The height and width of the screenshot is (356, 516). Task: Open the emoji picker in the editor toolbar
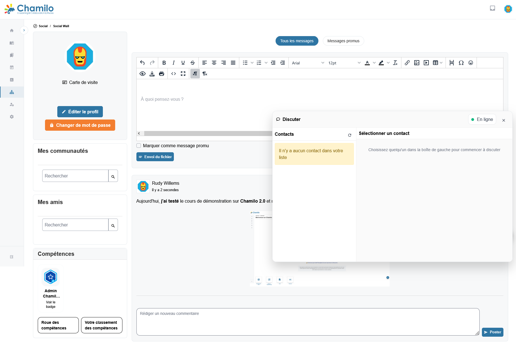click(x=471, y=63)
